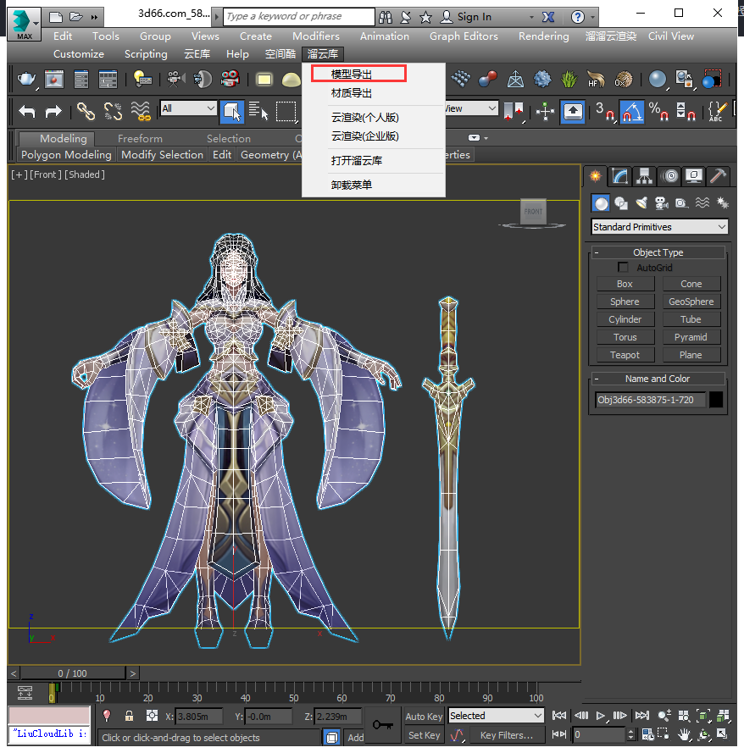Open the Display command panel tab
Screen dimensions: 744x753
click(694, 176)
